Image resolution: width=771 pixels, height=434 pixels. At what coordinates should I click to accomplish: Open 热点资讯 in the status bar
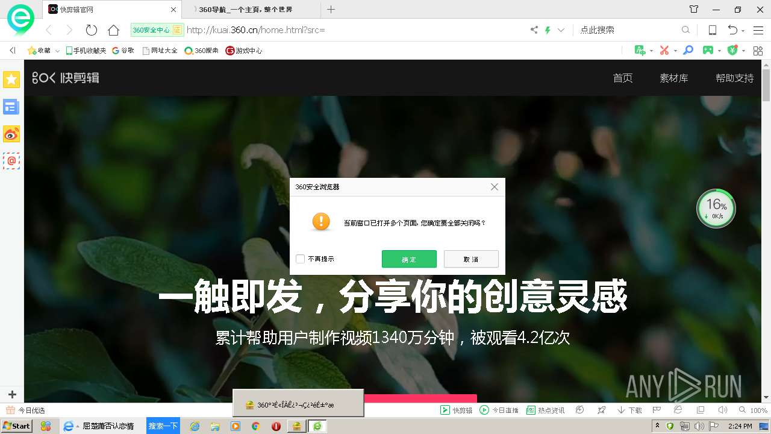546,410
